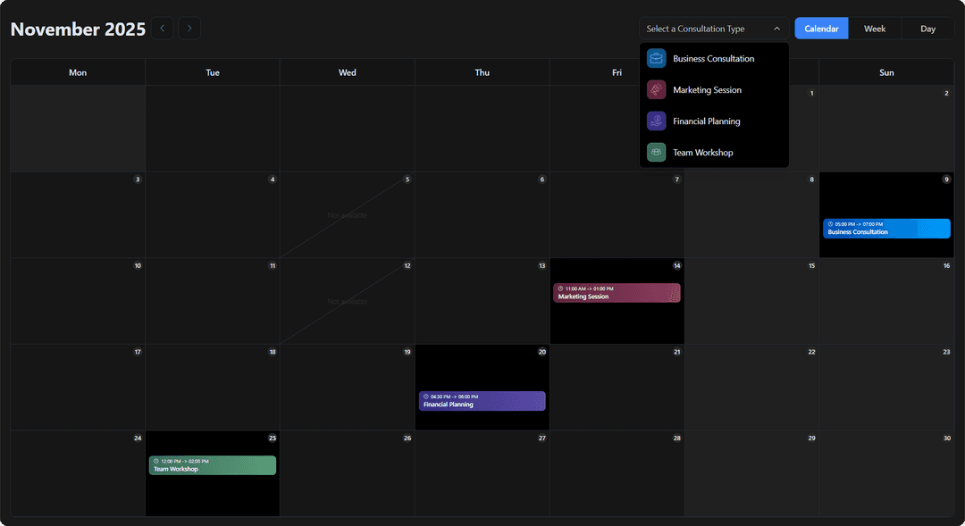This screenshot has height=526, width=965.
Task: Click clock icon on Marketing Session event
Action: click(560, 289)
